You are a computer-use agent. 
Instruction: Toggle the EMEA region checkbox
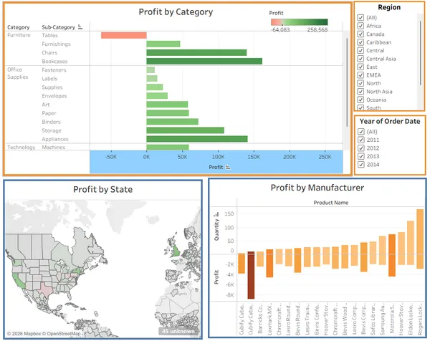360,75
